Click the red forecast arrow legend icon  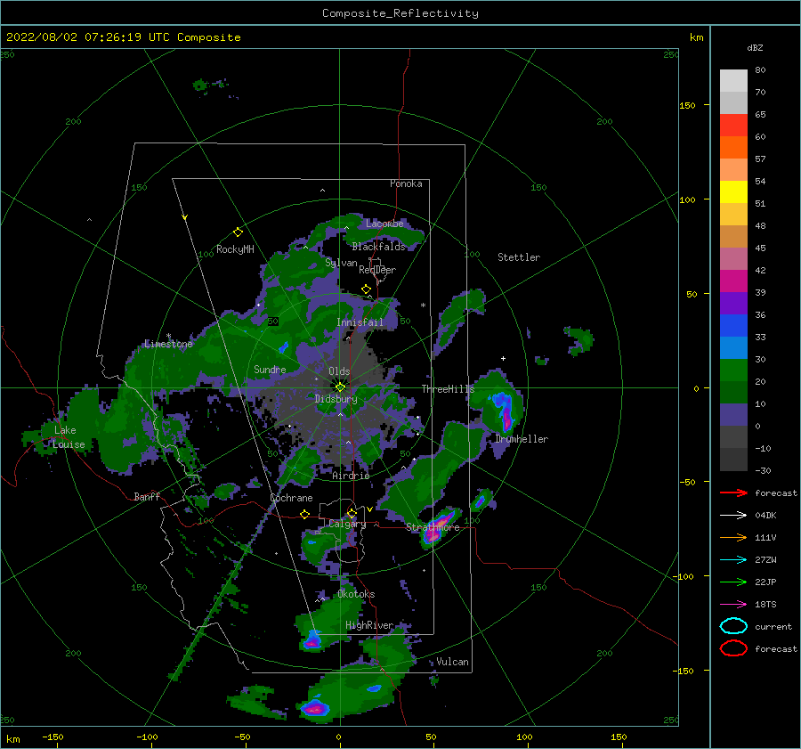point(733,493)
